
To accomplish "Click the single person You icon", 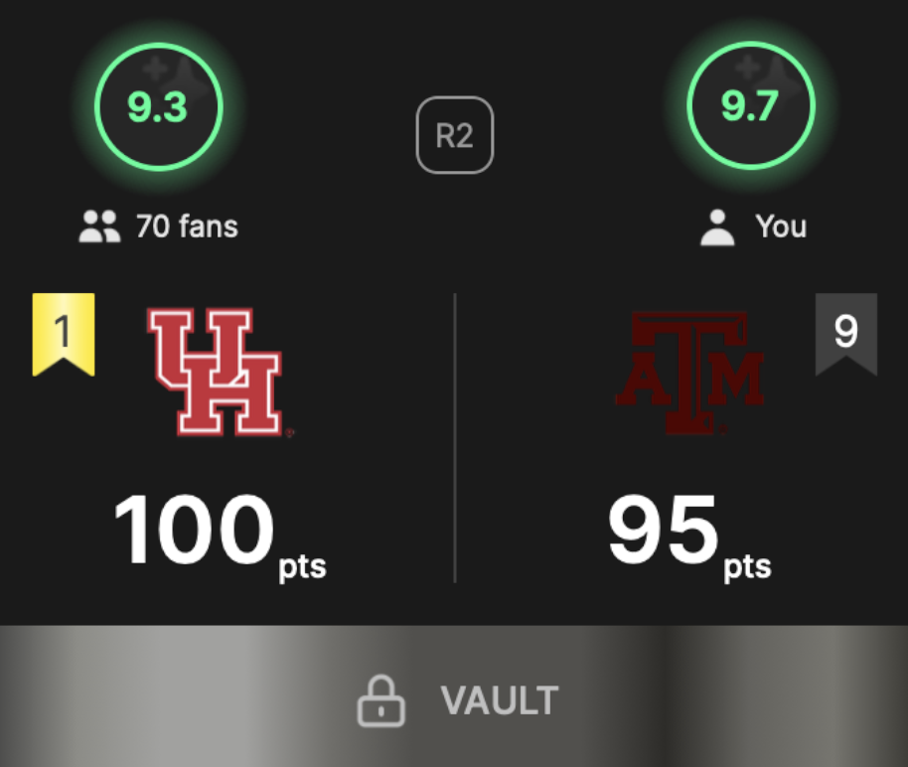I will pos(717,228).
